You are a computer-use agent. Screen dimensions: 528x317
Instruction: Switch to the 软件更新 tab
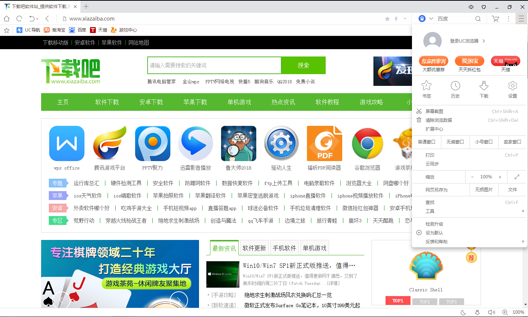(254, 248)
